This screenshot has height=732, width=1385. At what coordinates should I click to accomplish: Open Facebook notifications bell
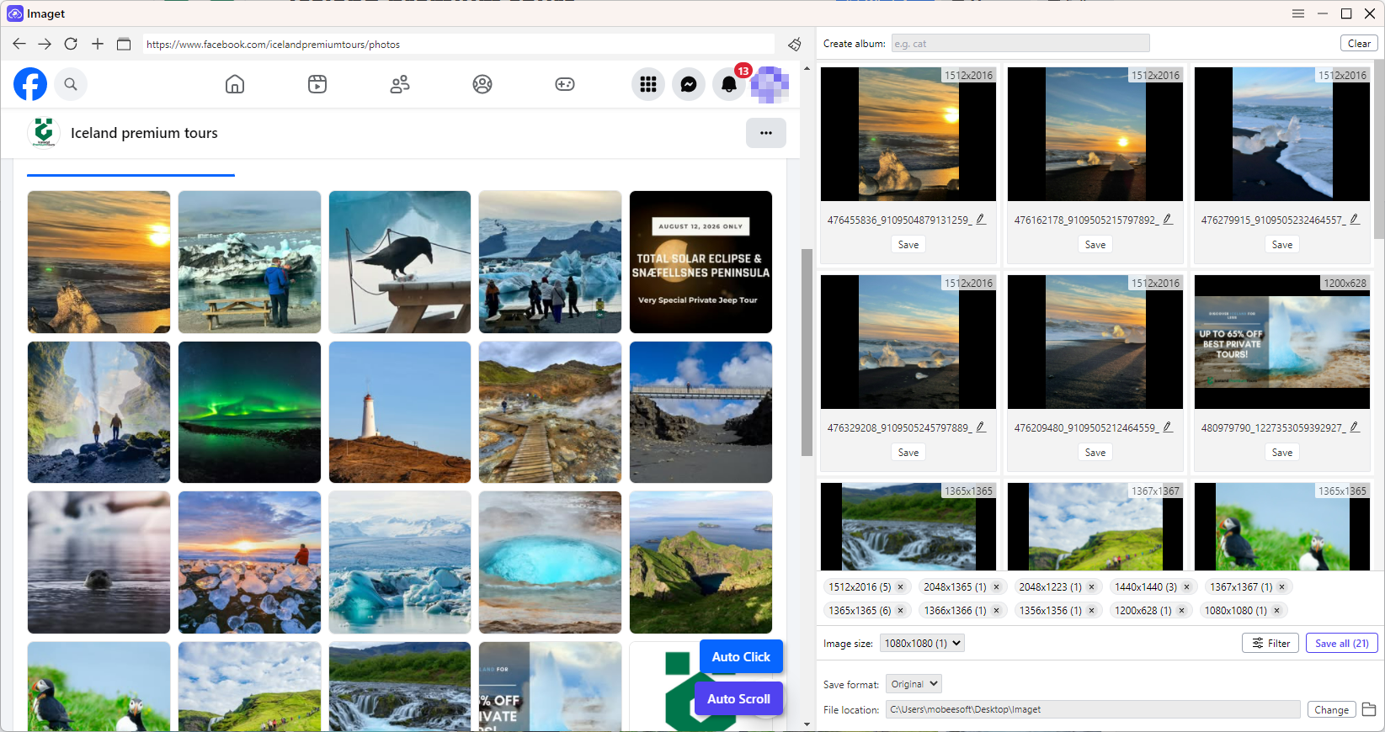coord(729,84)
